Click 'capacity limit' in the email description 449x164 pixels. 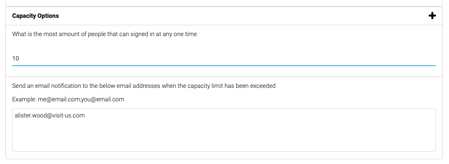[205, 86]
